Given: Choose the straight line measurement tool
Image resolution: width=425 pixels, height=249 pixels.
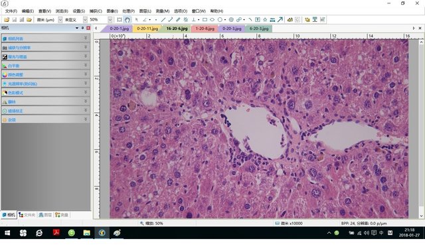Looking at the screenshot, I should 163,19.
